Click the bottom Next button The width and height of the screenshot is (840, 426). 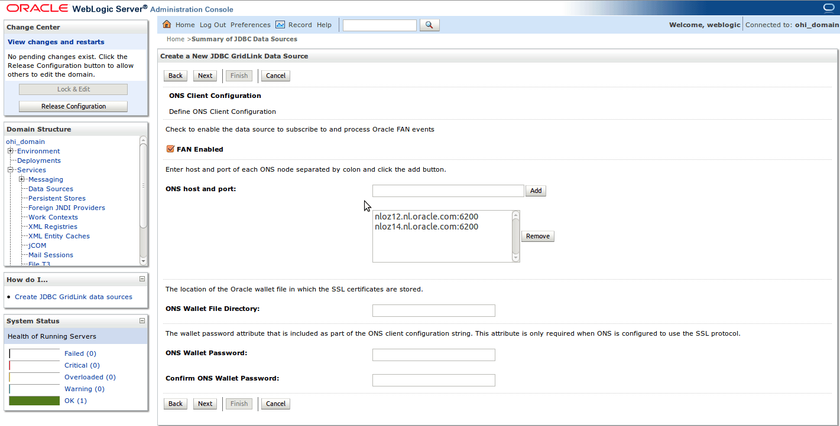[x=205, y=404]
